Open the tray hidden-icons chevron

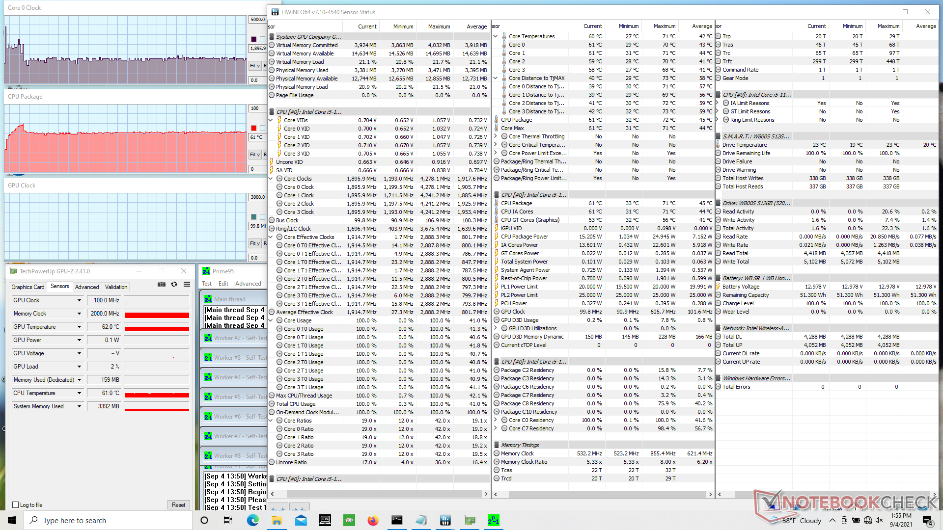[x=832, y=520]
